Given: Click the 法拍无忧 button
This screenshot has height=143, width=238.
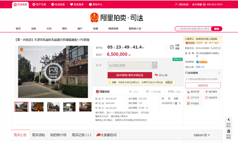Looking at the screenshot, I should (203, 85).
